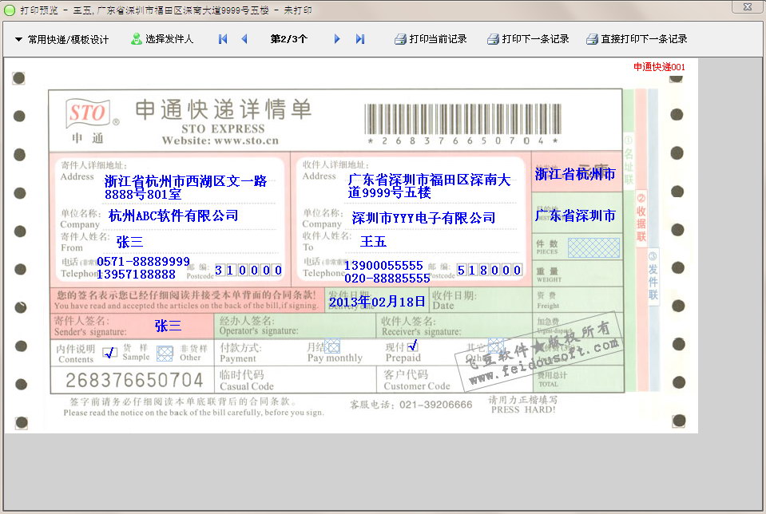Jump to the first record

[223, 39]
